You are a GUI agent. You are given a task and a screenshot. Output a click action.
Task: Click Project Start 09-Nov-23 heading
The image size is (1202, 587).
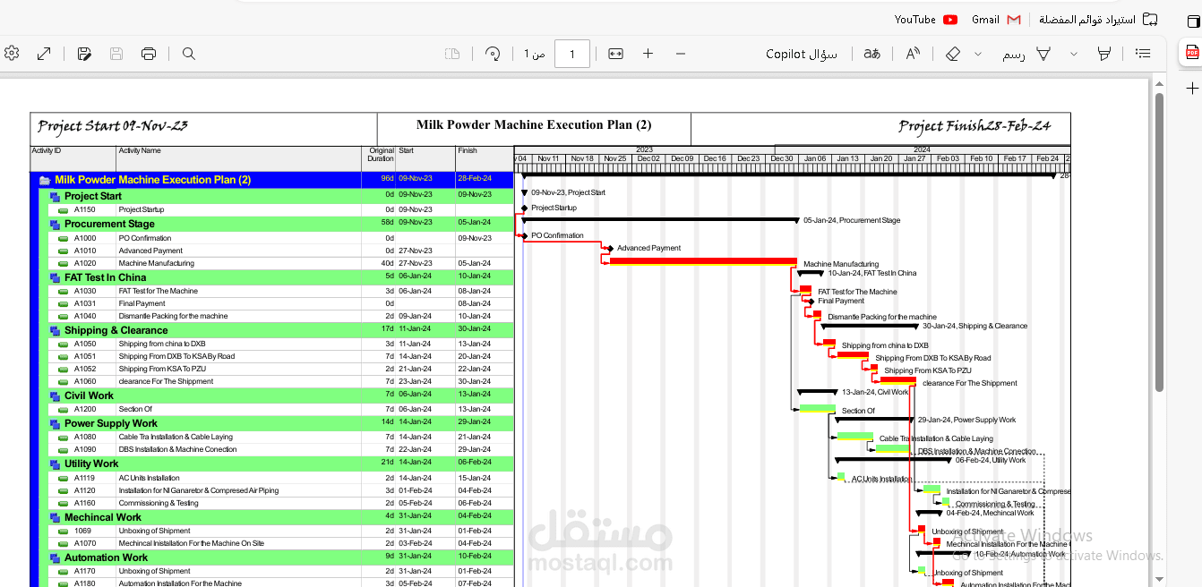[113, 126]
